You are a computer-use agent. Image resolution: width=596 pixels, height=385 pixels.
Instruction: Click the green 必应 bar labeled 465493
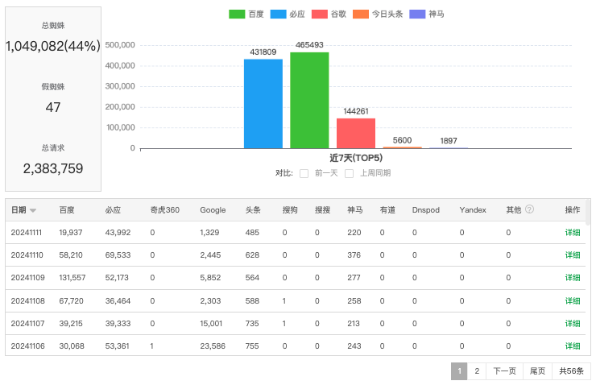[309, 101]
